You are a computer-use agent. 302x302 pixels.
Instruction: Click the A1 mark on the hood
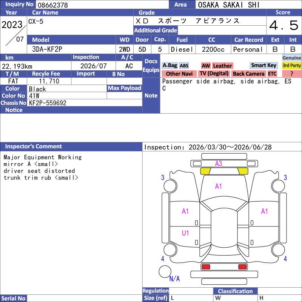219,186
